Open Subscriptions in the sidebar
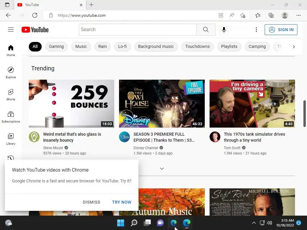Screen dimensions: 307x230 pyautogui.click(x=11, y=117)
